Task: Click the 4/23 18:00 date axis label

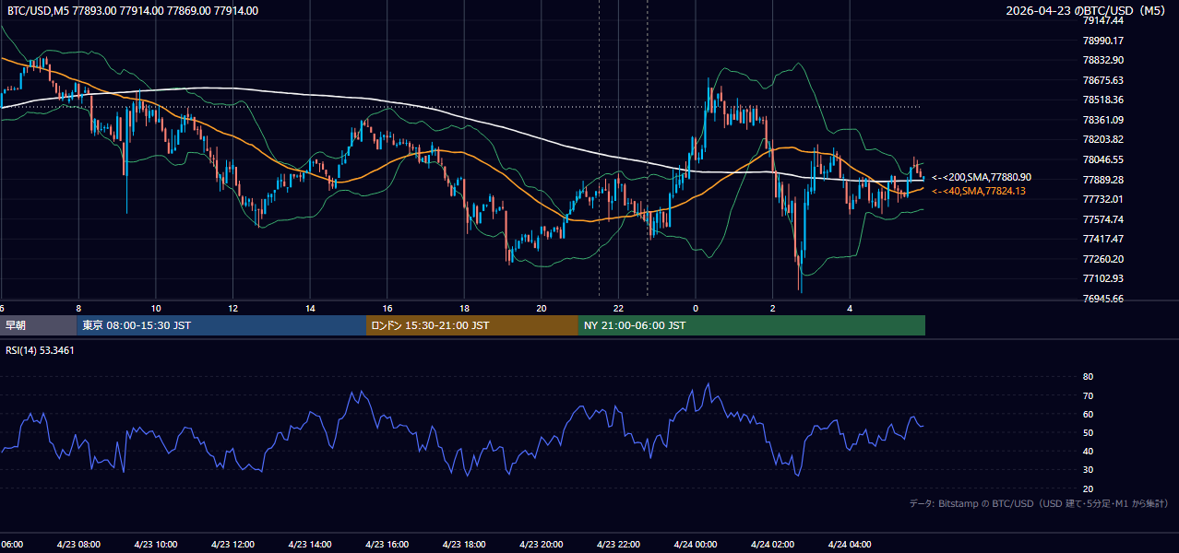Action: (464, 544)
